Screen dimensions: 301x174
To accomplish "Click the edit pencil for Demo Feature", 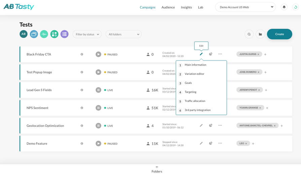I will click(201, 143).
